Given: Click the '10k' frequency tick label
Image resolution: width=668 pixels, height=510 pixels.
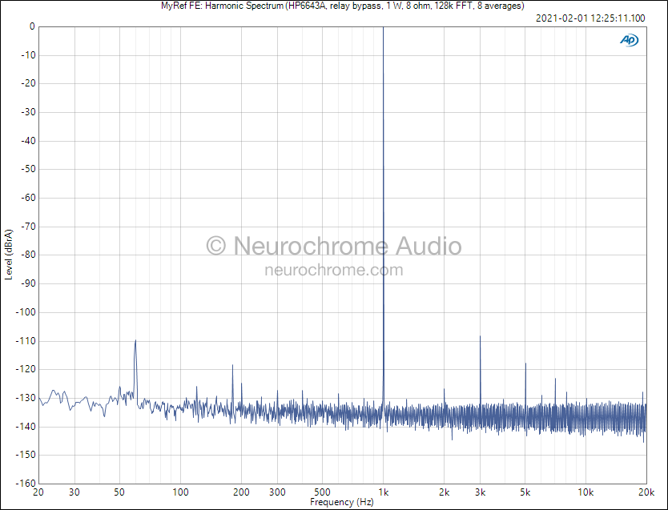Looking at the screenshot, I should coord(586,492).
